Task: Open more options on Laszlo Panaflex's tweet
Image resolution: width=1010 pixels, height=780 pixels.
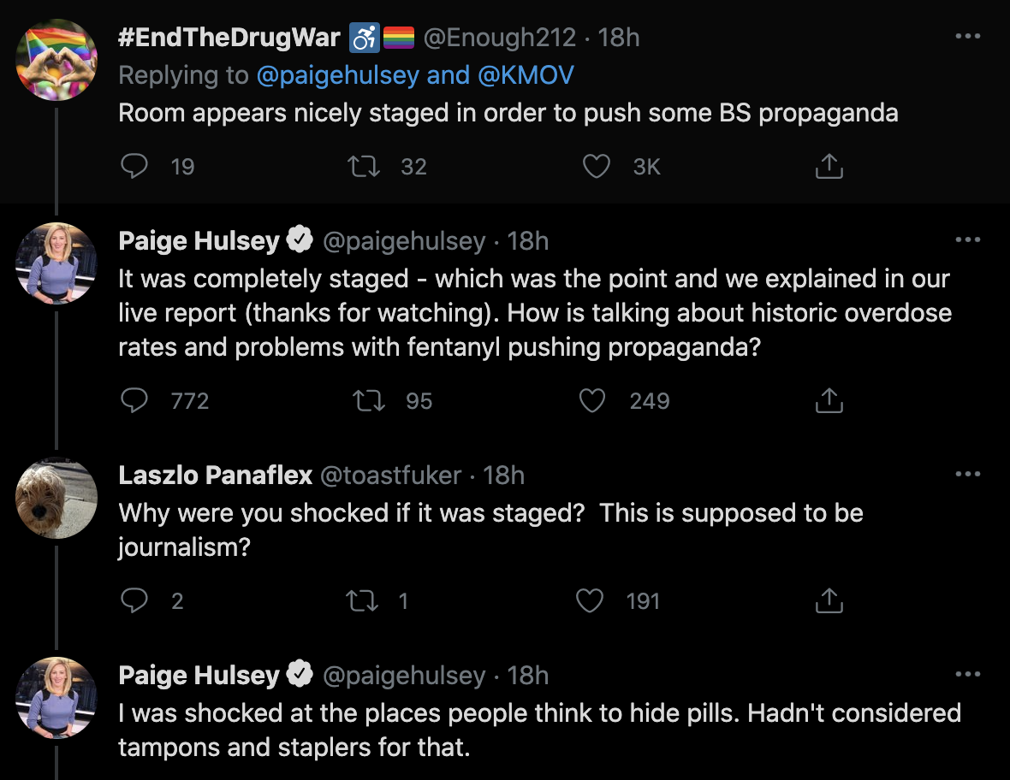Action: [967, 474]
